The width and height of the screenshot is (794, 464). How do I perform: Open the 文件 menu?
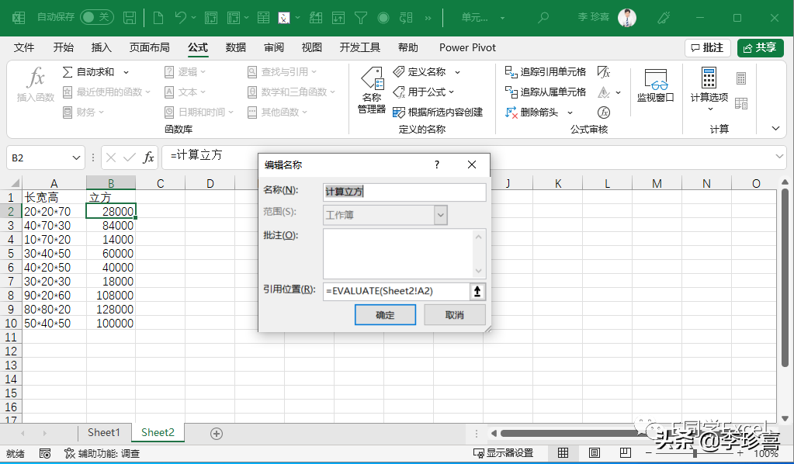tap(24, 47)
